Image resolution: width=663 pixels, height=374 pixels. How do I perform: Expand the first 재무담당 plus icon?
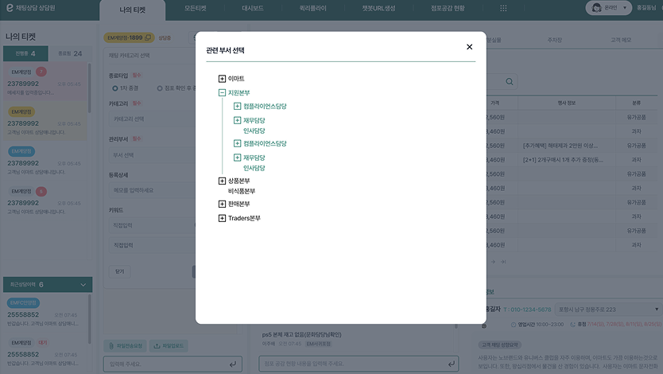(238, 120)
